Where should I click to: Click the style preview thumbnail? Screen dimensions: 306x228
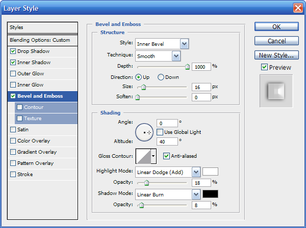point(276,91)
